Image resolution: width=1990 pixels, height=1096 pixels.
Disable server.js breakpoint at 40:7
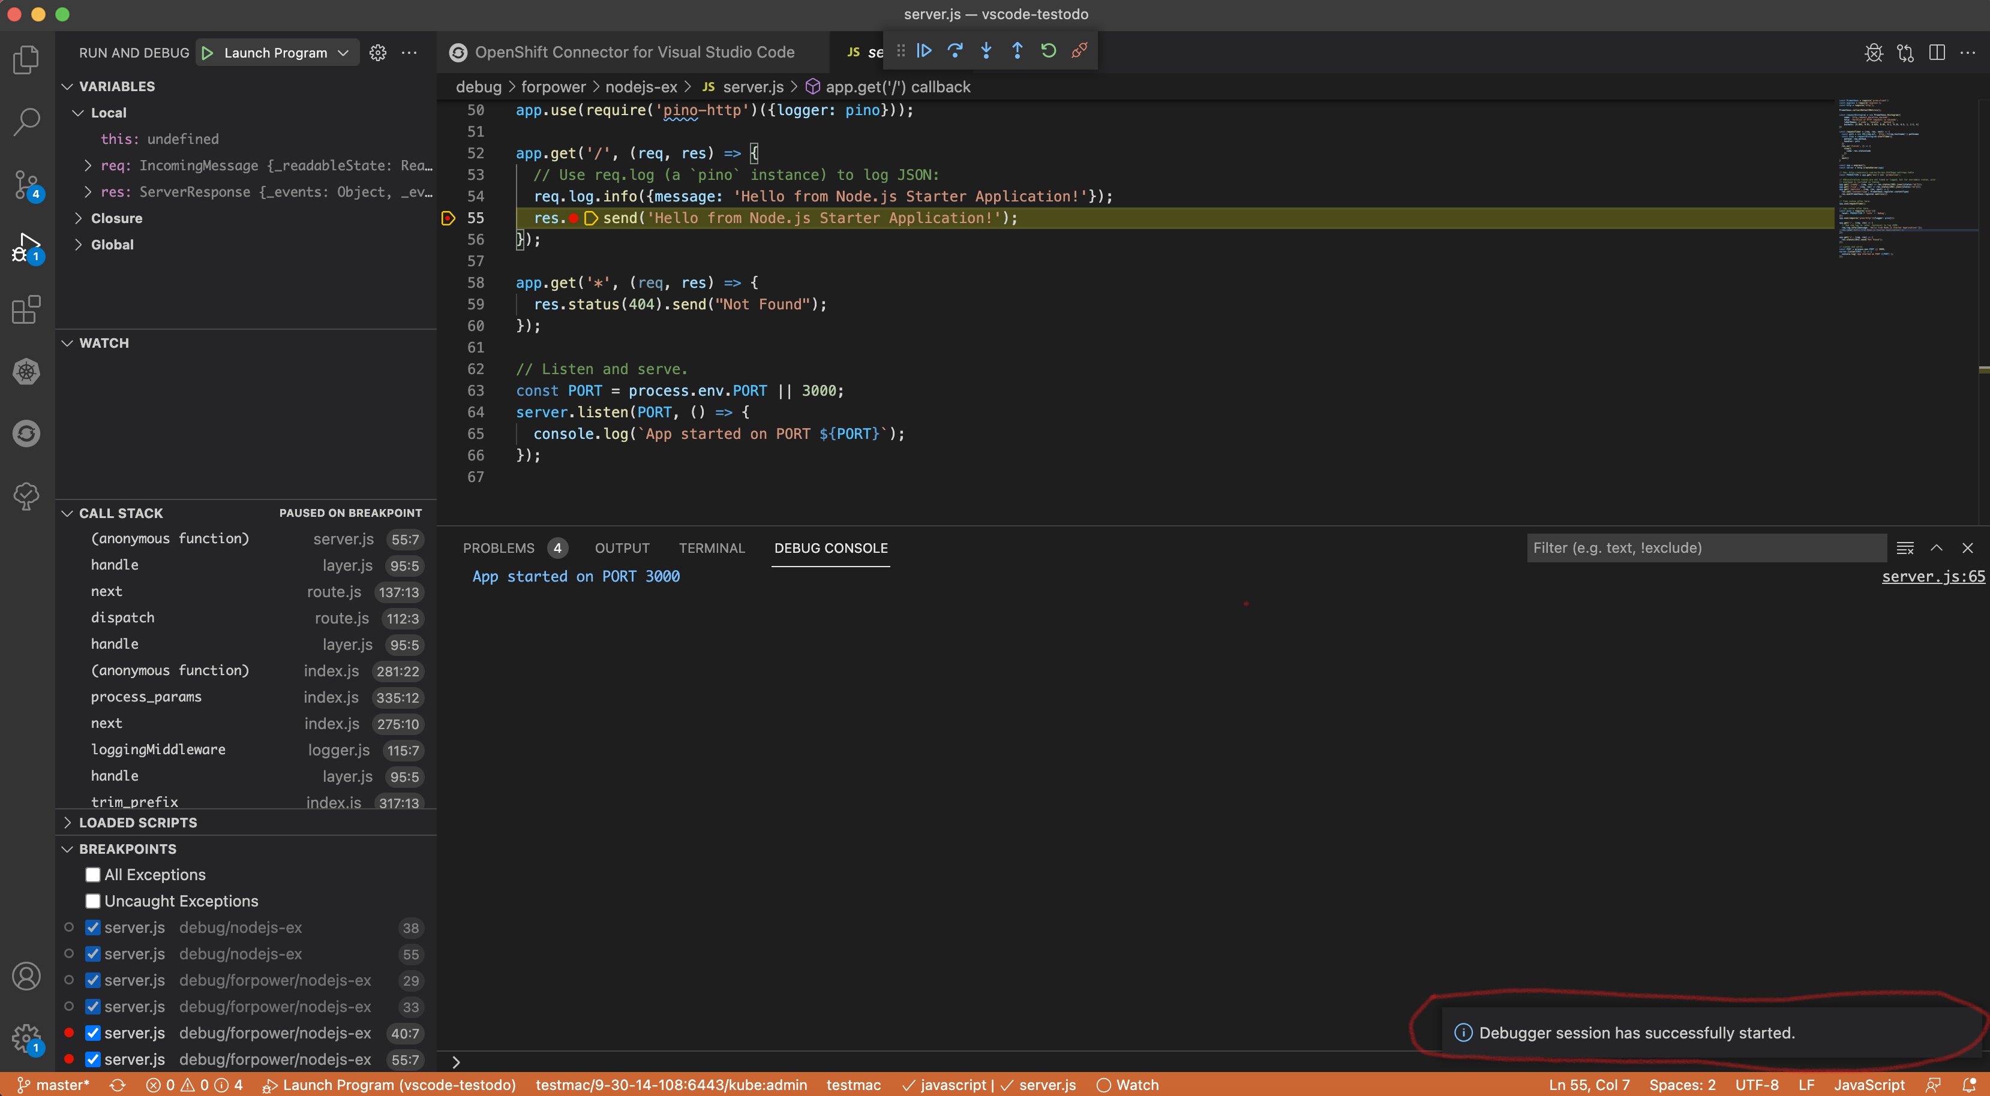click(93, 1032)
